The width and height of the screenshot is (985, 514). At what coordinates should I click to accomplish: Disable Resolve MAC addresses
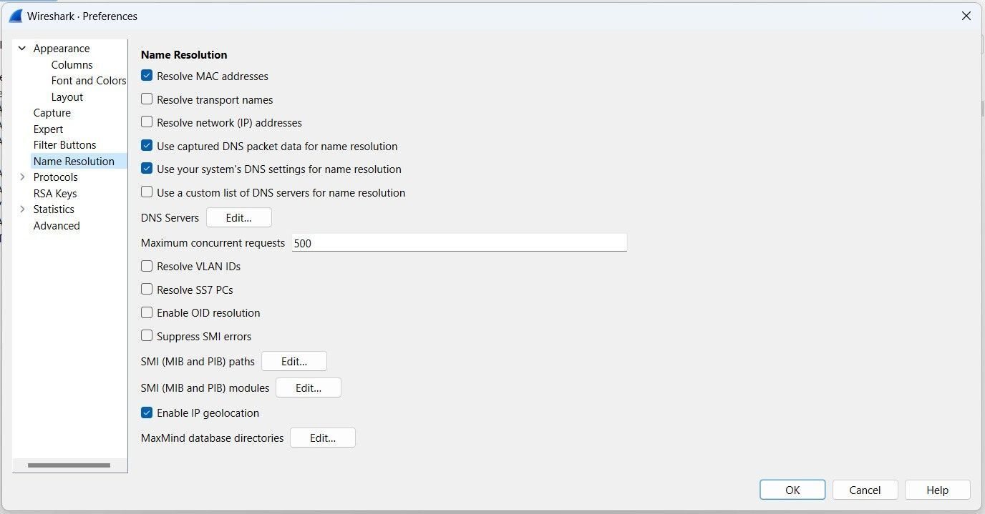pos(147,75)
